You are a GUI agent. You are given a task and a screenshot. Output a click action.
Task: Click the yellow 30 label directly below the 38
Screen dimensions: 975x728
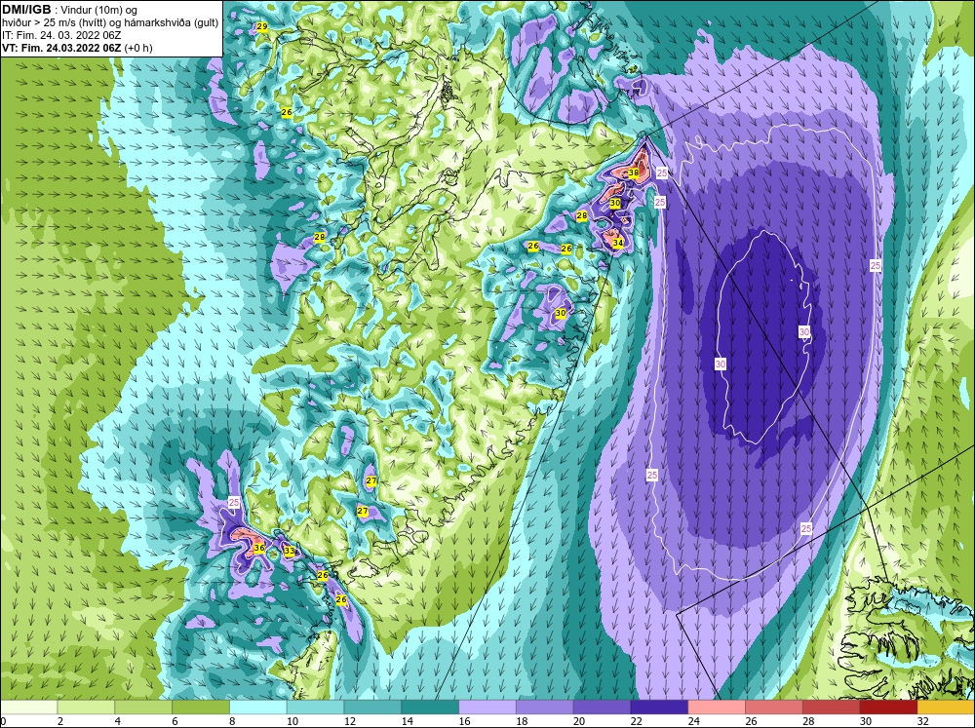point(615,203)
